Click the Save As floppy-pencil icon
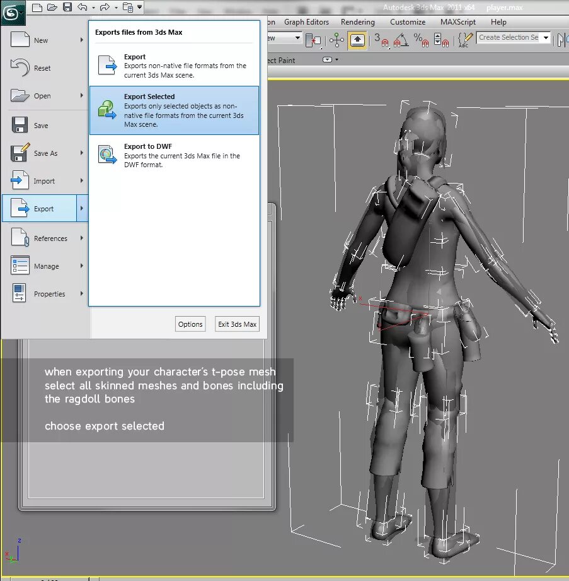The image size is (569, 581). tap(20, 152)
